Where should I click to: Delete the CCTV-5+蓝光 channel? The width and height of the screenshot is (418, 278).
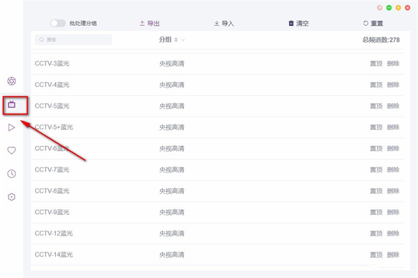393,127
